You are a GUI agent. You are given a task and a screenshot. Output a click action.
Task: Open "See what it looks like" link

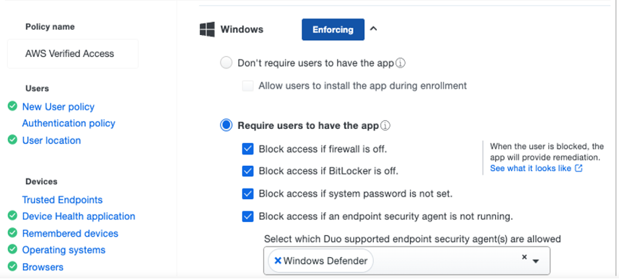click(530, 169)
